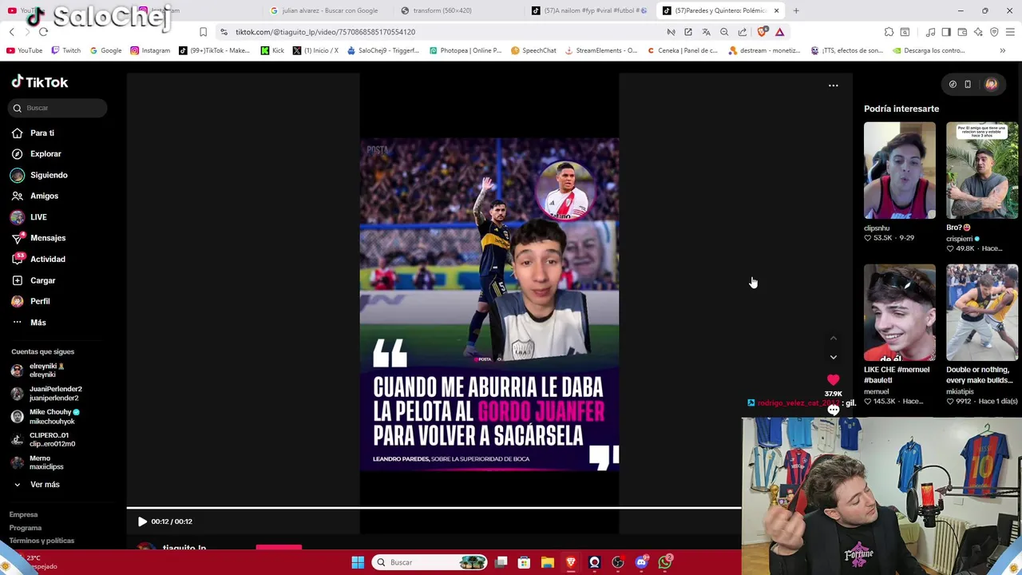This screenshot has width=1022, height=575.
Task: Bookmark this page icon
Action: click(x=203, y=32)
